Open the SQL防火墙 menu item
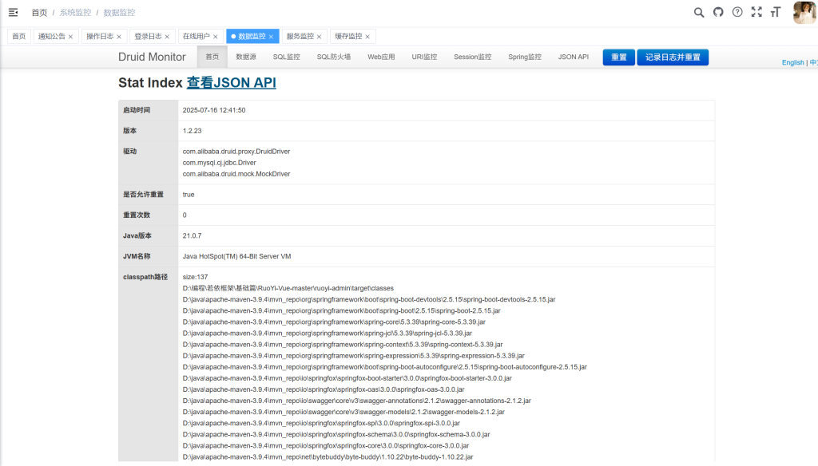 click(x=333, y=57)
